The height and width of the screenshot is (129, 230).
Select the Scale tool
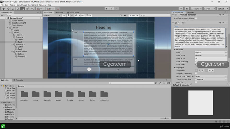pos(18,9)
